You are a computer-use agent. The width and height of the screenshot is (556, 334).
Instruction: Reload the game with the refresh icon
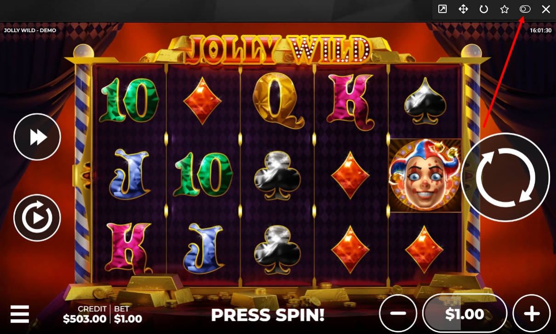pyautogui.click(x=483, y=9)
